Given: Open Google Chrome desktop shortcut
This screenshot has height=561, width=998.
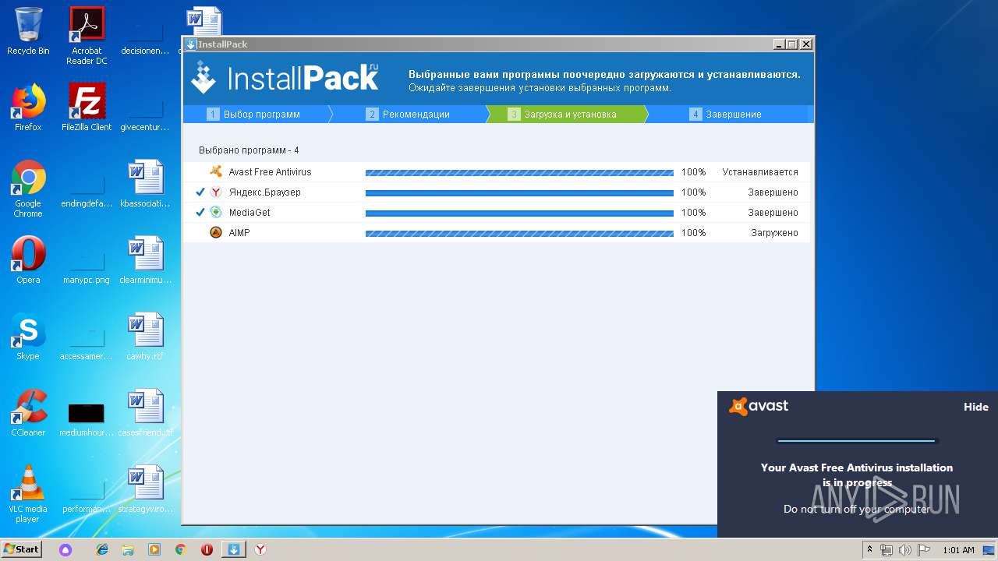Looking at the screenshot, I should (x=28, y=189).
